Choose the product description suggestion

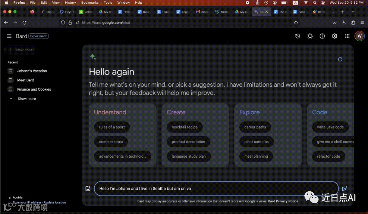point(188,142)
